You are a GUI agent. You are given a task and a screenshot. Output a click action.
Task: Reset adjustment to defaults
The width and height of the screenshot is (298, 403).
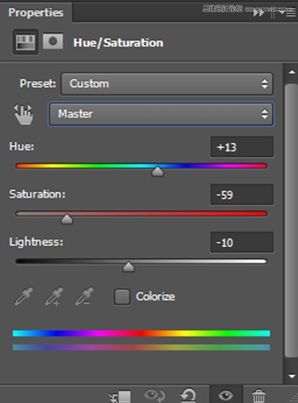(x=188, y=395)
